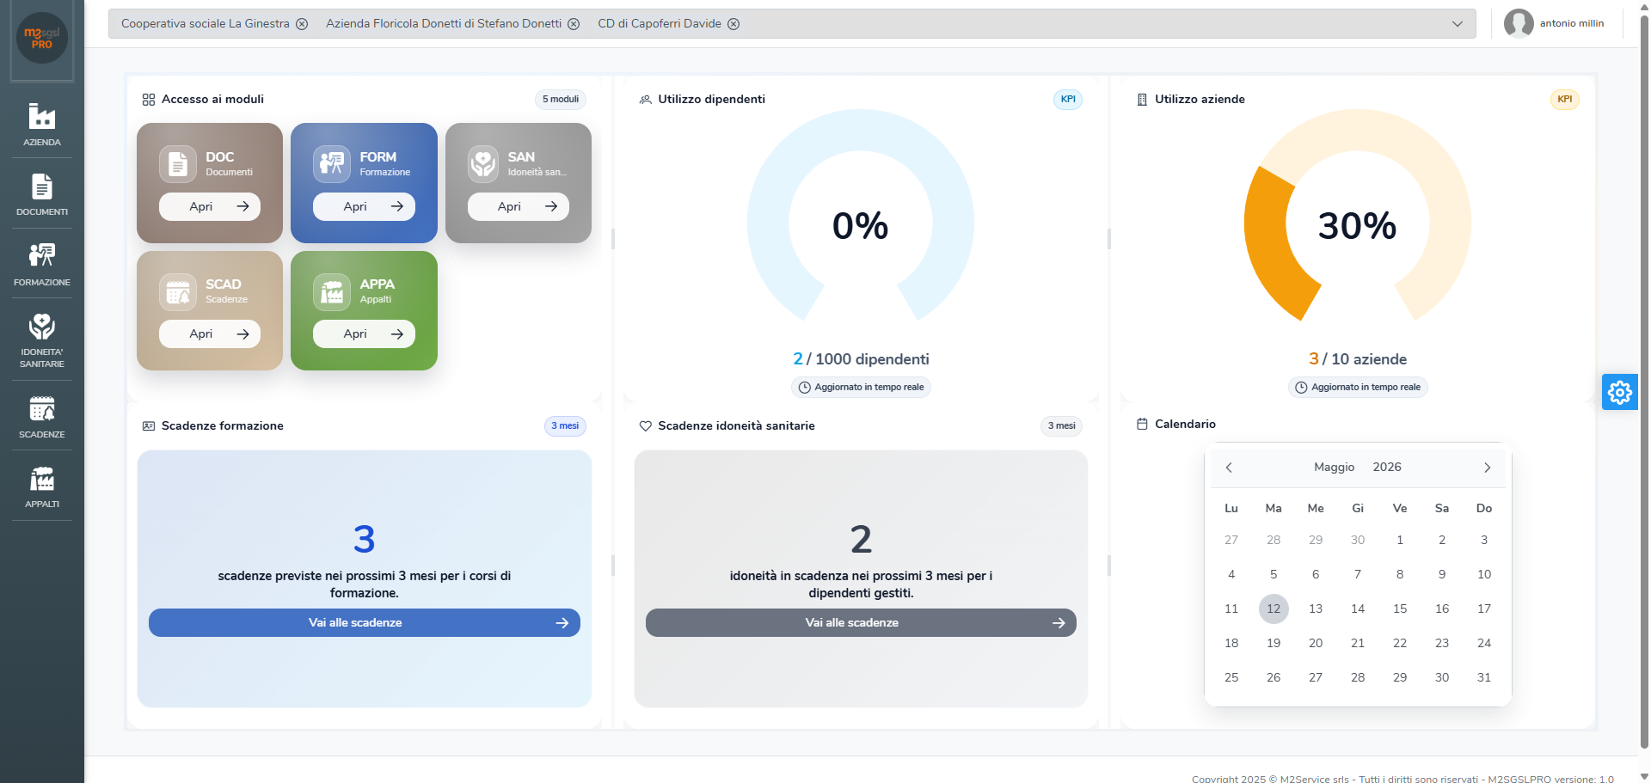Select day 20 in the calendar
This screenshot has height=783, width=1651.
point(1316,643)
